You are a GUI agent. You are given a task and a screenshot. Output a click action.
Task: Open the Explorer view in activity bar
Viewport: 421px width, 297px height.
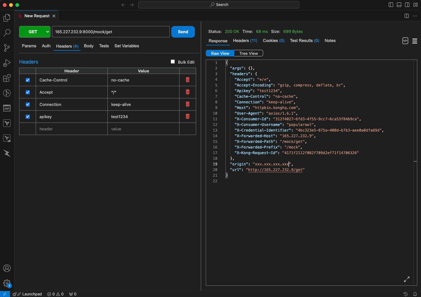point(7,18)
